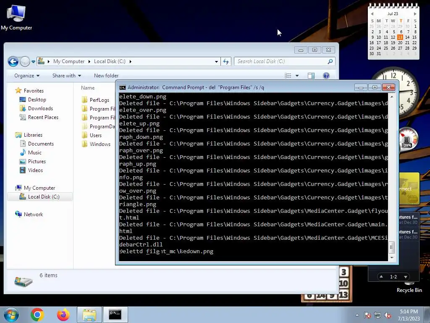Expand the arrow after Local Disk (C:)
Screen dimensions: 430x323
tap(130, 61)
